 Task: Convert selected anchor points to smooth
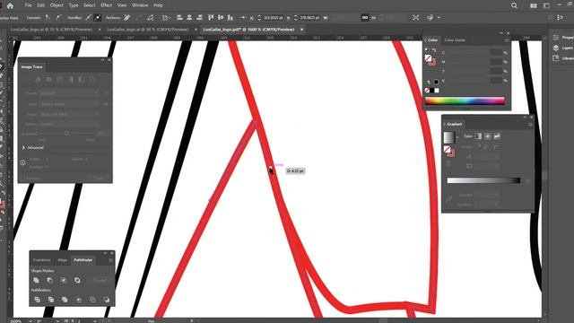coord(58,18)
